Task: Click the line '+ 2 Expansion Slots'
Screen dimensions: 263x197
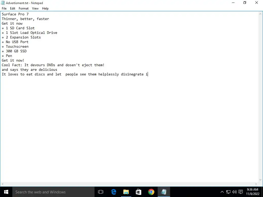Action: click(x=21, y=37)
